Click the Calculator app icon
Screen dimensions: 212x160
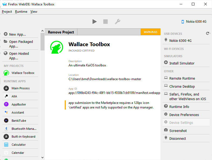(x=6, y=145)
